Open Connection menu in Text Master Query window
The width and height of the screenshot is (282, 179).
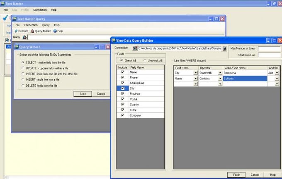click(31, 25)
